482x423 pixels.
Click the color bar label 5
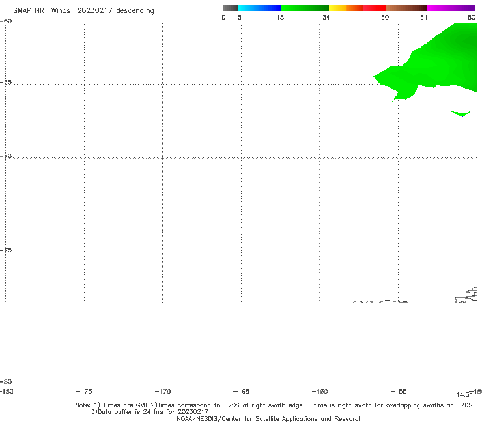point(240,17)
